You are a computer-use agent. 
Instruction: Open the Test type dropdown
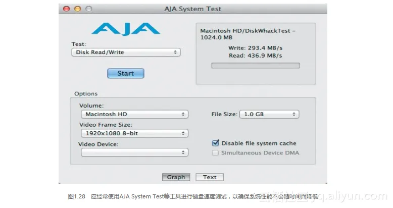[126, 52]
